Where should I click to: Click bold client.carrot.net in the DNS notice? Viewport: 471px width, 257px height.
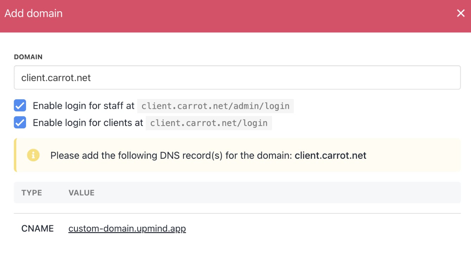point(331,155)
